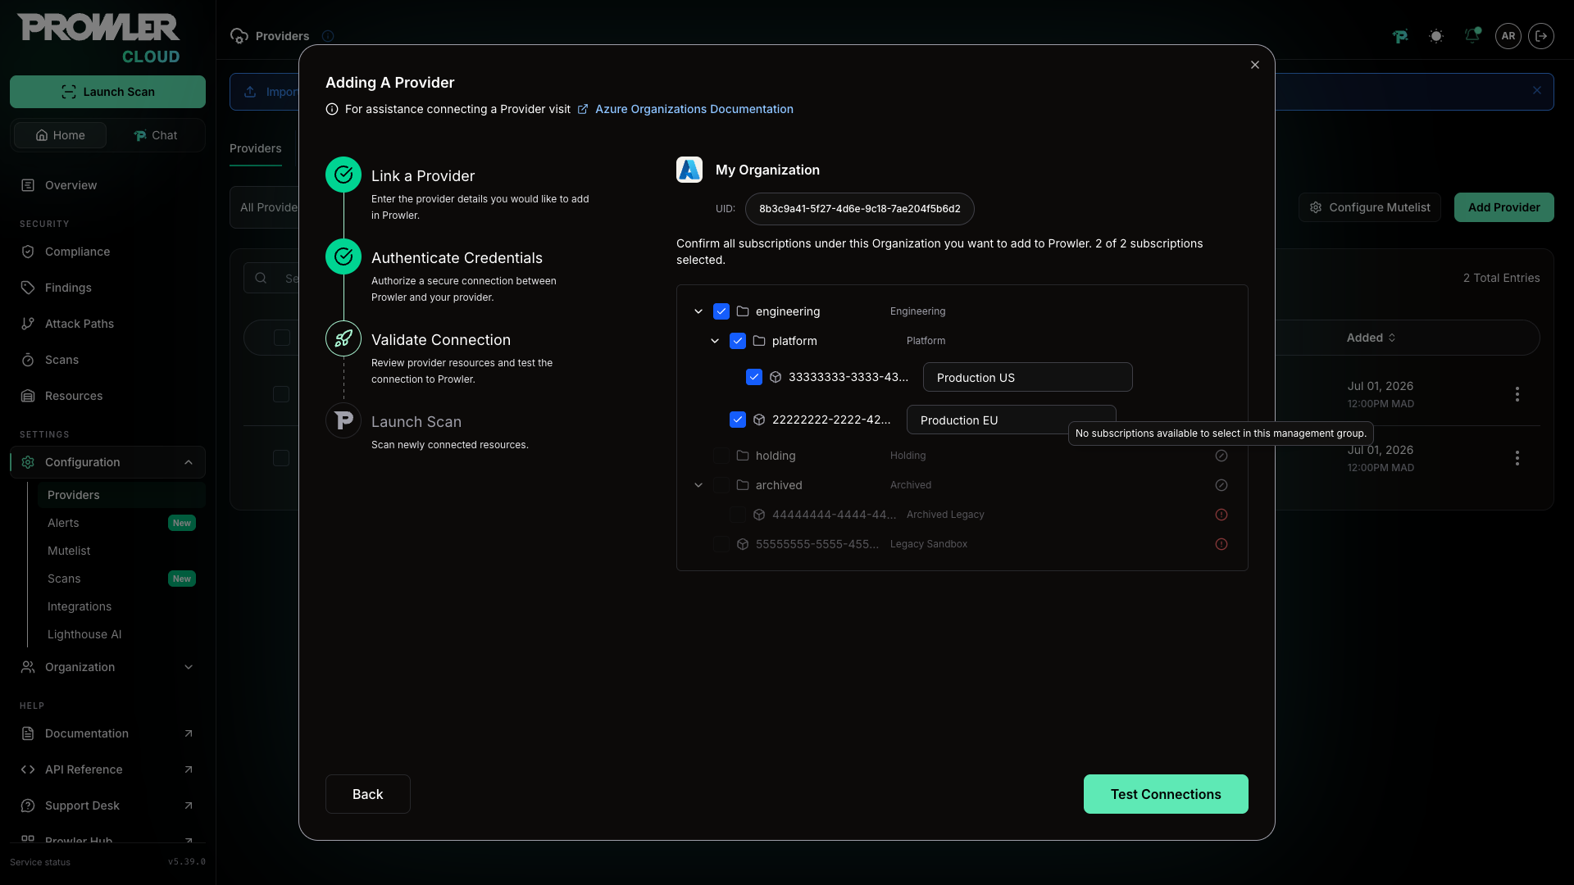
Task: Click the Validate Connection rocket icon
Action: [x=343, y=338]
